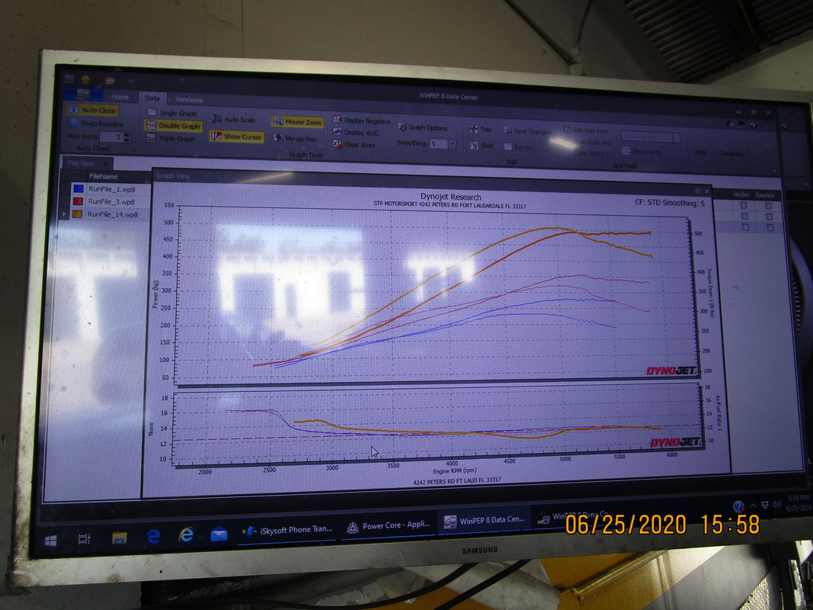
Task: Select Double Graph layout
Action: pos(173,126)
